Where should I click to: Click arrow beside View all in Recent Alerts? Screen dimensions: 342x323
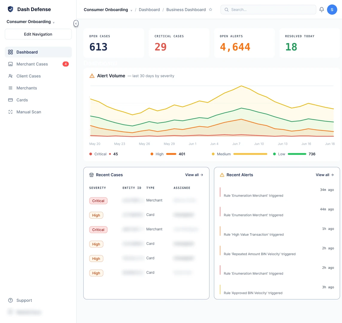tap(332, 175)
